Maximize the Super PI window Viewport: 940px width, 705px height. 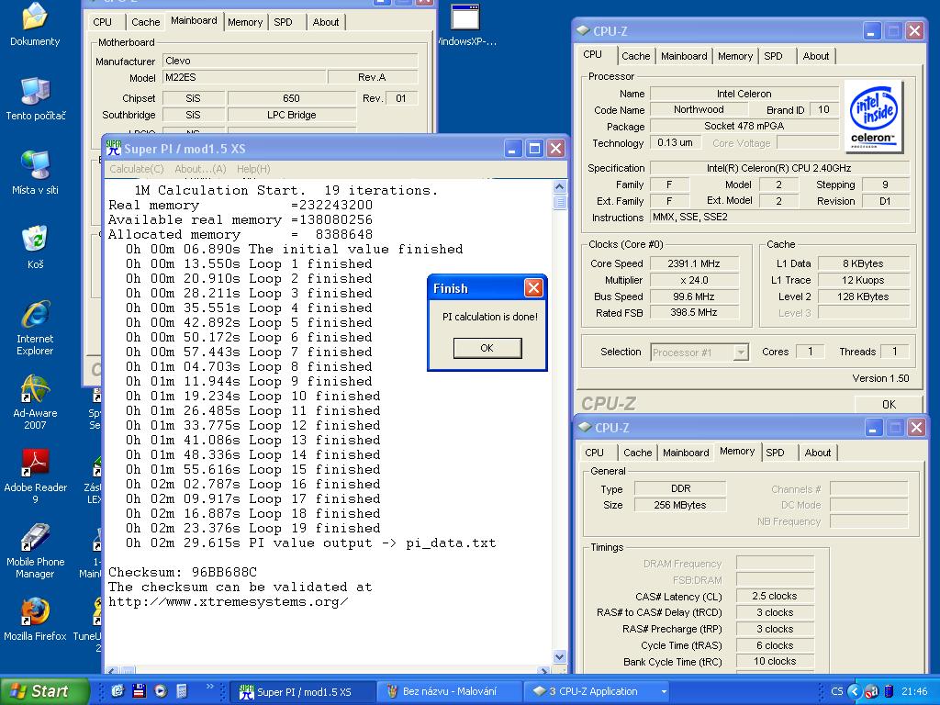coord(534,148)
